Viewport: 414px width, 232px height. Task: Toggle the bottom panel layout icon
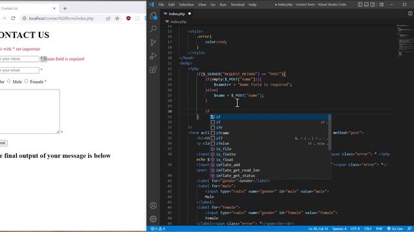coord(366,5)
